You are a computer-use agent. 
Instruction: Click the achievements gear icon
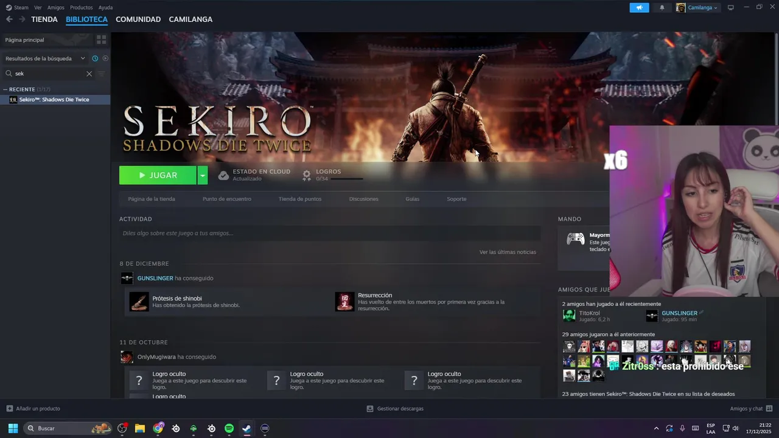(307, 175)
